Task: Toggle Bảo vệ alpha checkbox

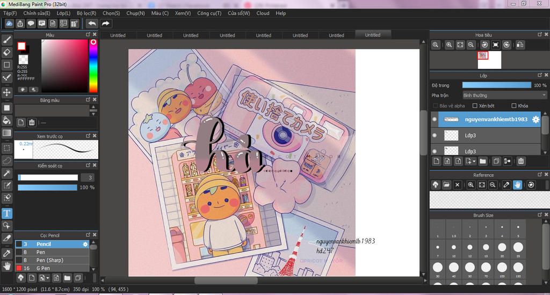Action: 435,105
